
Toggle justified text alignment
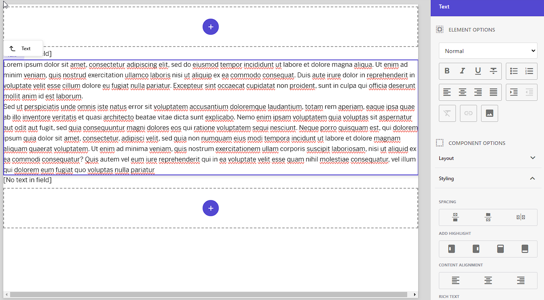493,92
